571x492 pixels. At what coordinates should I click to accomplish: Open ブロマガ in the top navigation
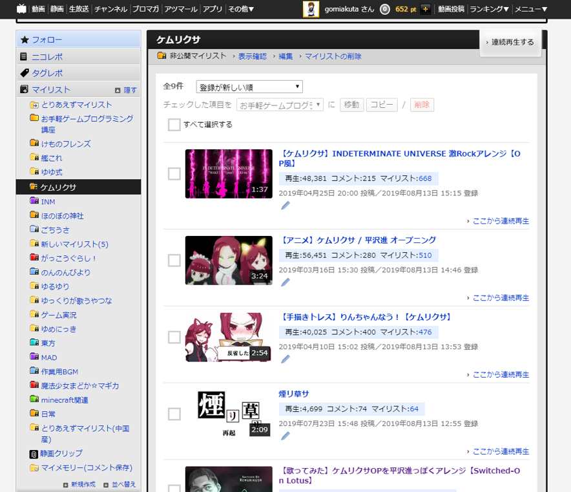(x=146, y=9)
